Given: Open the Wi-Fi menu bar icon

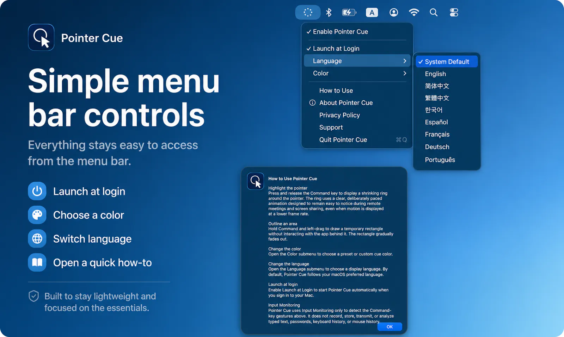Looking at the screenshot, I should click(414, 12).
